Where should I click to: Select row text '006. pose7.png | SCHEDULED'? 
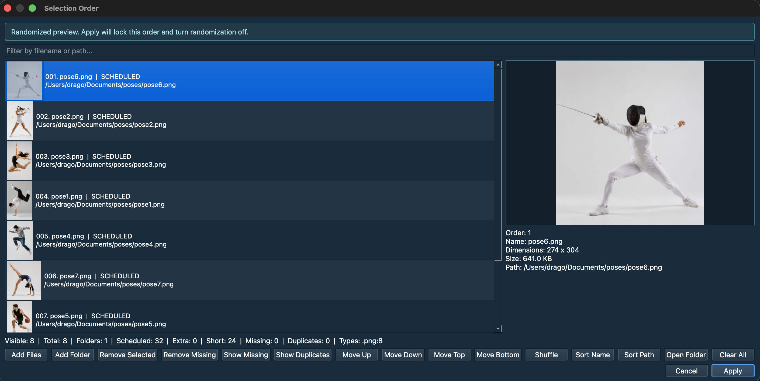click(92, 276)
